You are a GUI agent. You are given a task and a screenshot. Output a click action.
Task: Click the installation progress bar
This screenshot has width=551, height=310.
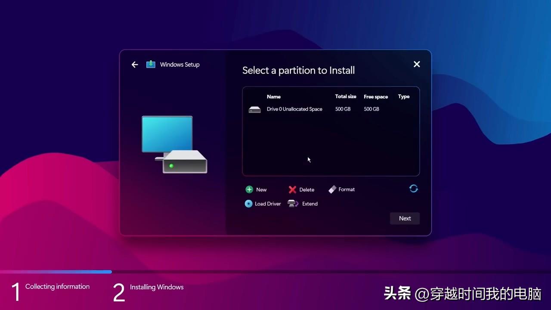coord(275,272)
